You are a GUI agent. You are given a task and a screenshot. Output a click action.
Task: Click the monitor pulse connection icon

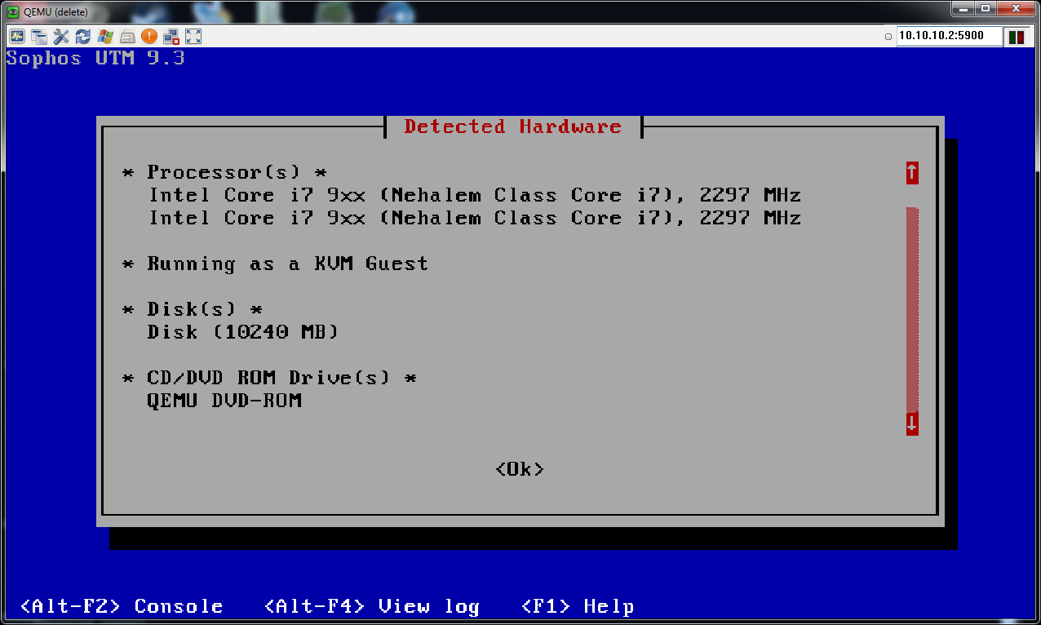tap(17, 36)
